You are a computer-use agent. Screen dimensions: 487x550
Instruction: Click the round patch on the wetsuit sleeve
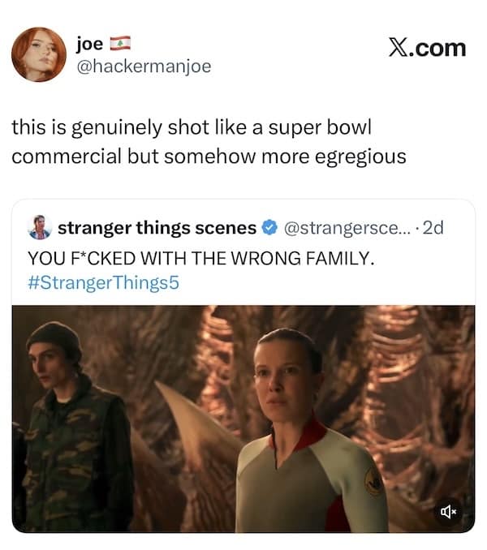pos(374,483)
